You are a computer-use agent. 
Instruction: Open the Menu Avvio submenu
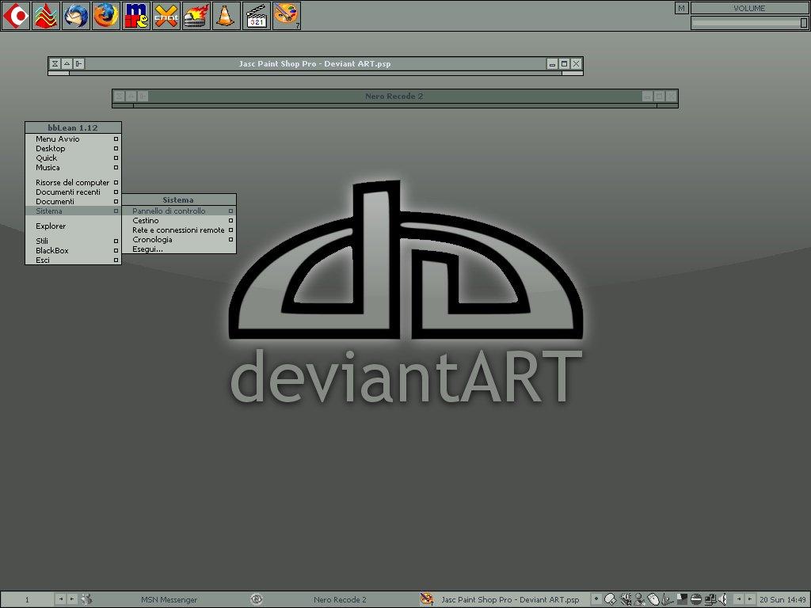[73, 139]
